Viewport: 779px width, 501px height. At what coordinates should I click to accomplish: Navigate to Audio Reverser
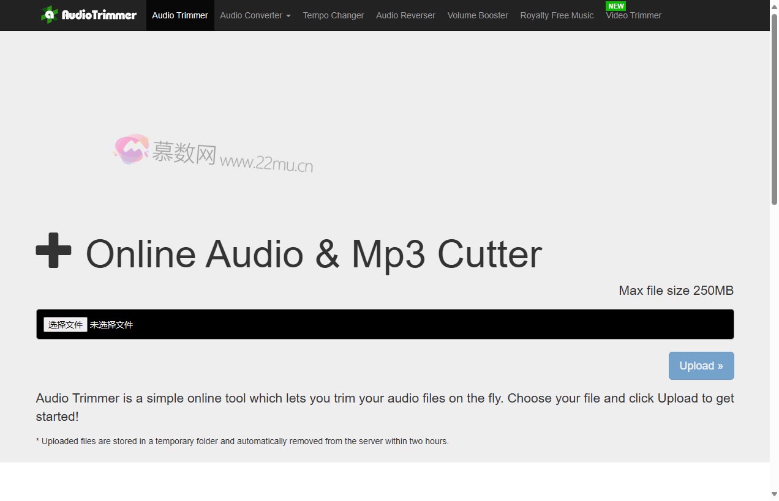tap(405, 15)
